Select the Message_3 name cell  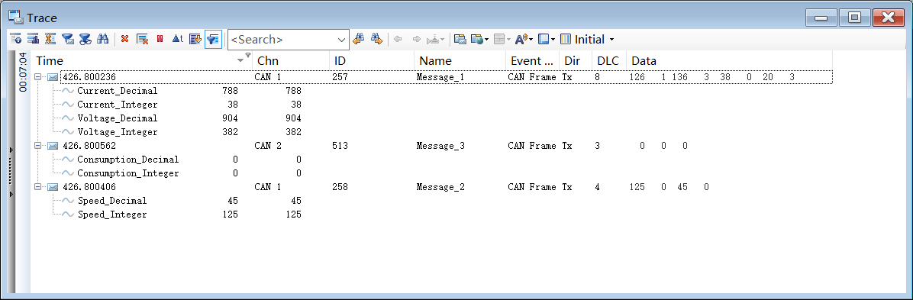point(440,146)
